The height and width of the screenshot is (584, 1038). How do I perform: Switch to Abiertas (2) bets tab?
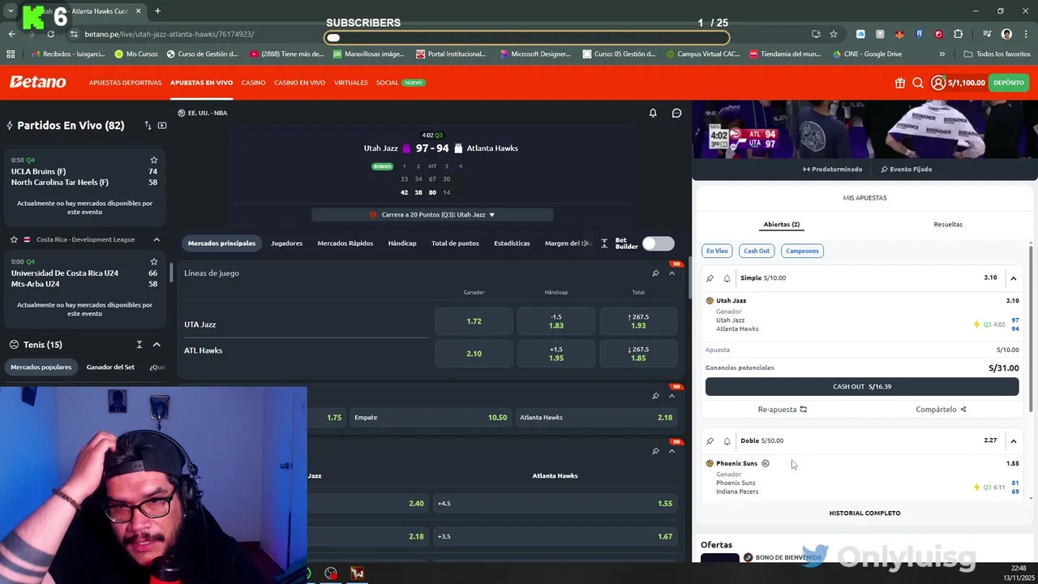pos(781,225)
